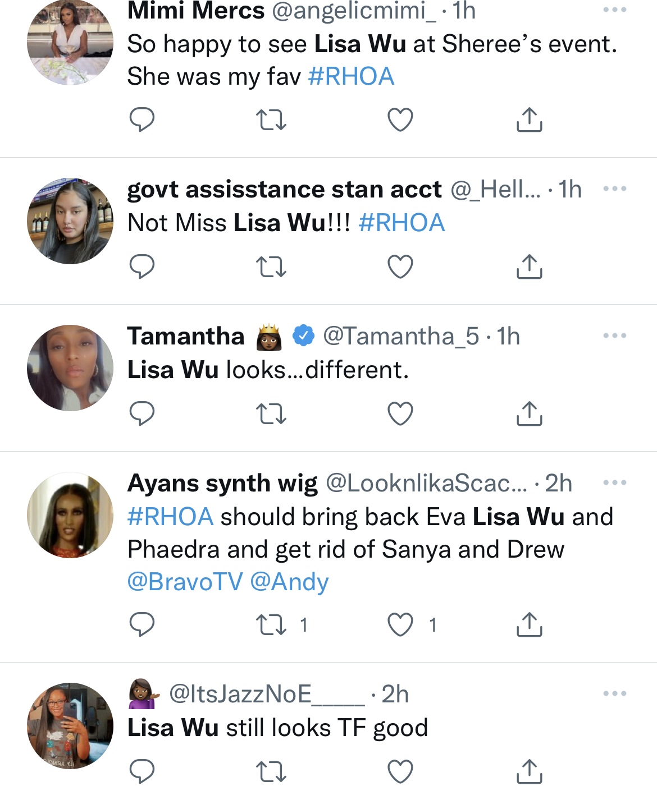Reply to @ItsJazzNoE's tweet

pos(142,771)
